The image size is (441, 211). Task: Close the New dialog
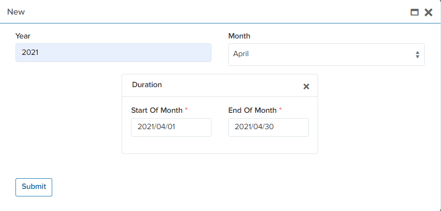pos(428,12)
